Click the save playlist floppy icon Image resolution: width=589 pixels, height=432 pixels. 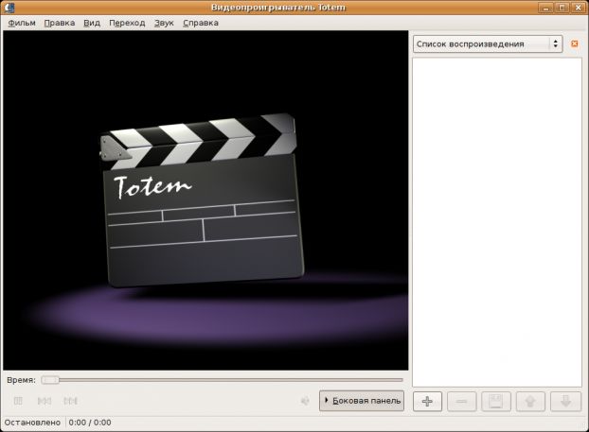tap(495, 401)
